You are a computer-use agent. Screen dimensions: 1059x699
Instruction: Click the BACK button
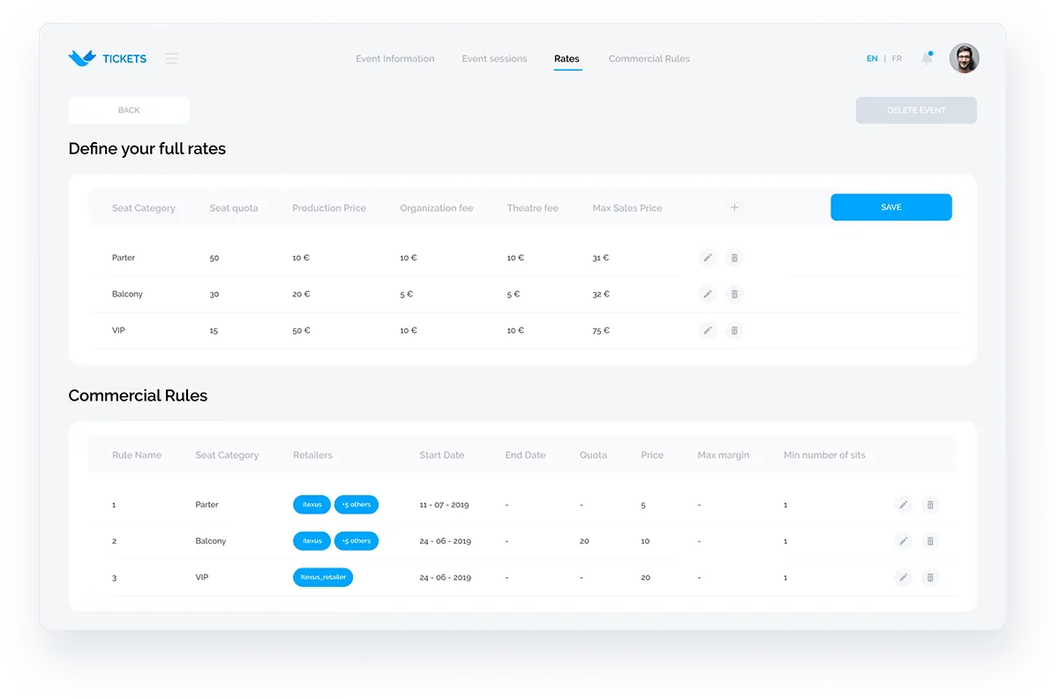129,110
